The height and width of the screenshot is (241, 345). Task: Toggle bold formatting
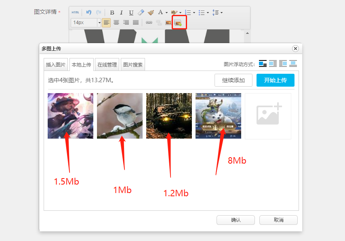pos(112,12)
